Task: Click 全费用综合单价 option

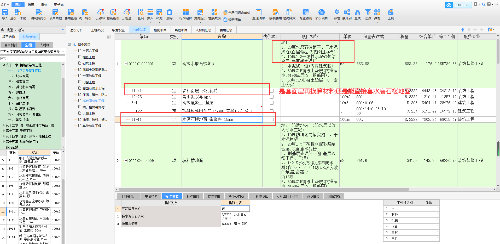Action: [237, 12]
